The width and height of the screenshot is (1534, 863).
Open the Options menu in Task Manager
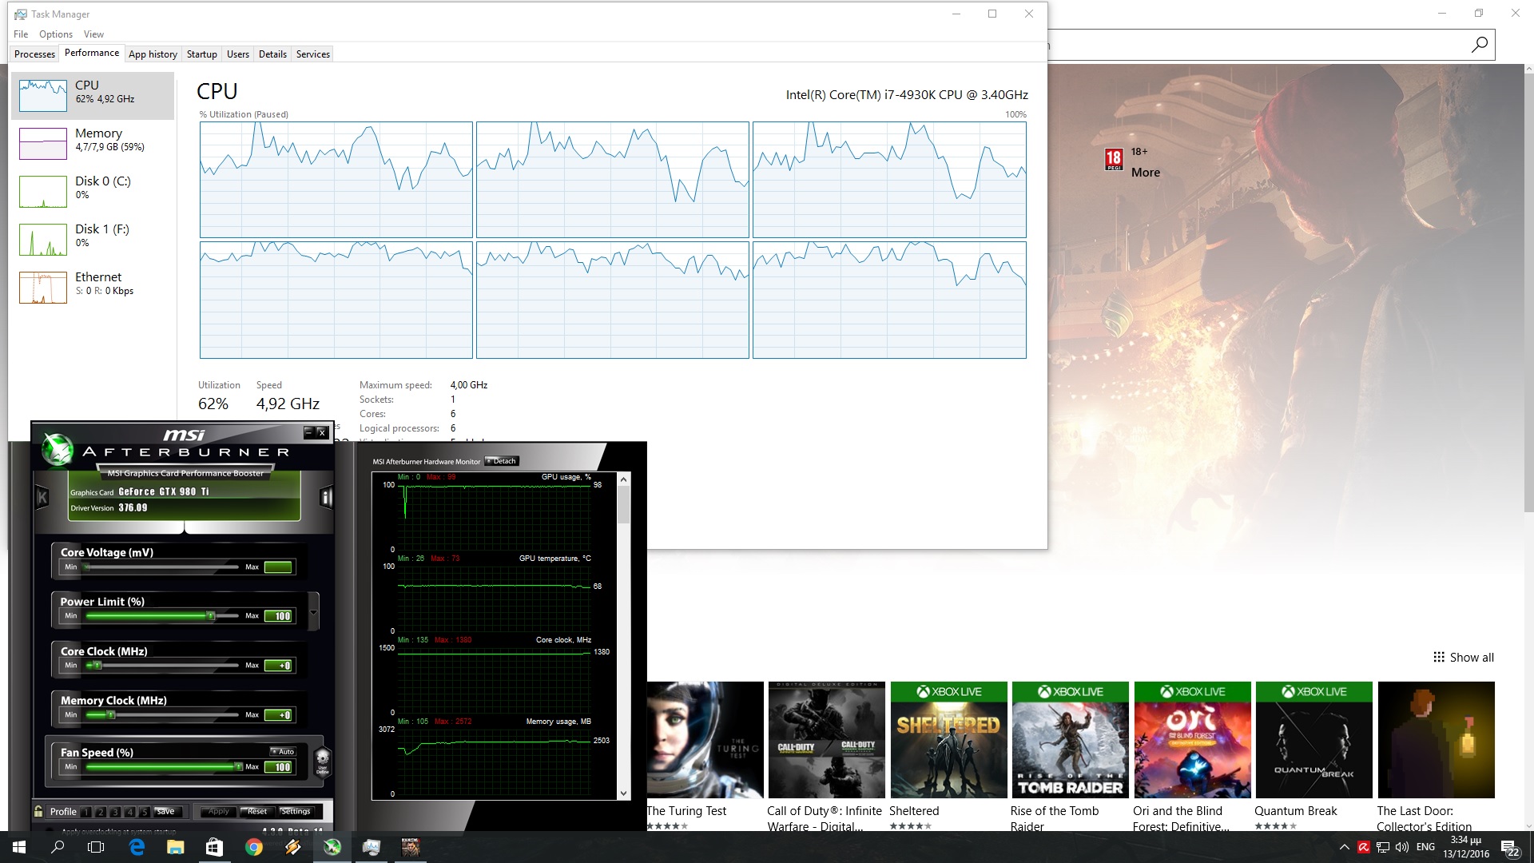point(55,34)
